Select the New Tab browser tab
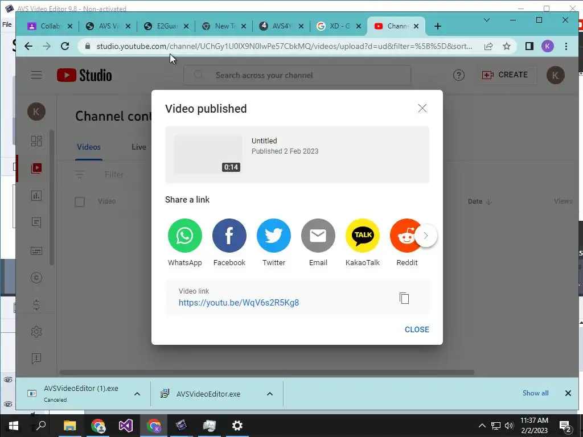Image resolution: width=583 pixels, height=437 pixels. coord(224,26)
